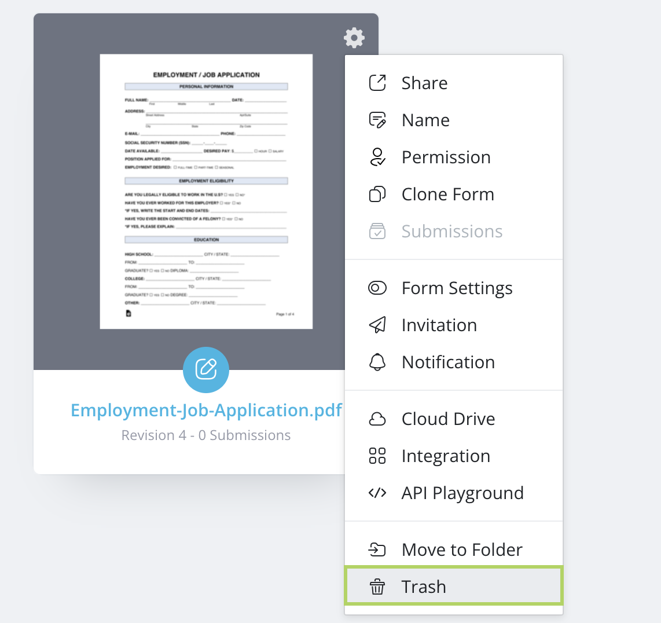Select the Trash menu option
The width and height of the screenshot is (661, 623).
[x=424, y=587]
